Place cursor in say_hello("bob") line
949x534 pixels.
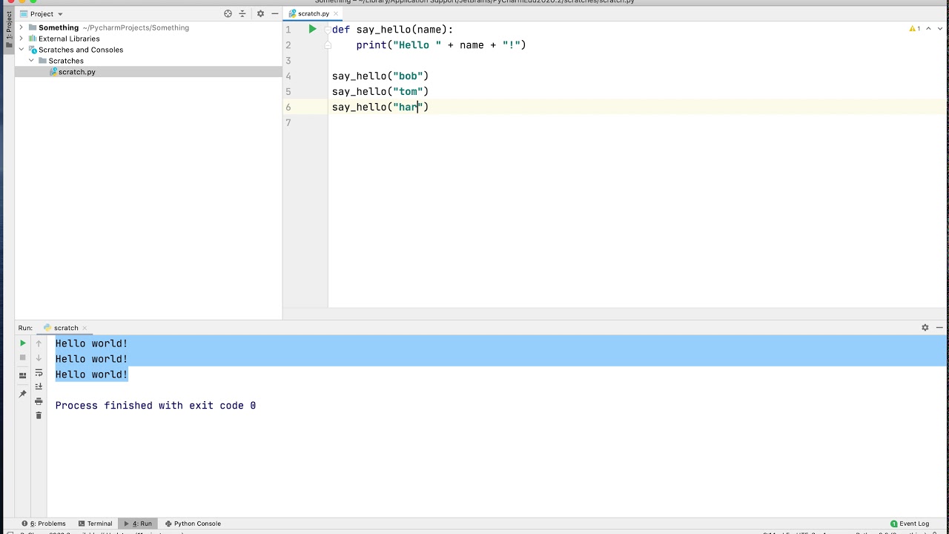(x=380, y=76)
